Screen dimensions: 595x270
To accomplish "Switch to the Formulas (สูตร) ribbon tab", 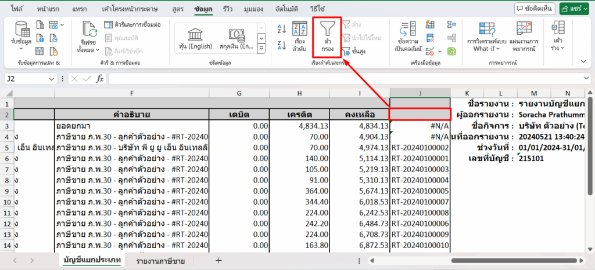I will [178, 9].
